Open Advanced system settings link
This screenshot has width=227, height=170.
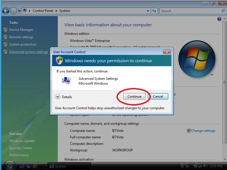coord(28,52)
